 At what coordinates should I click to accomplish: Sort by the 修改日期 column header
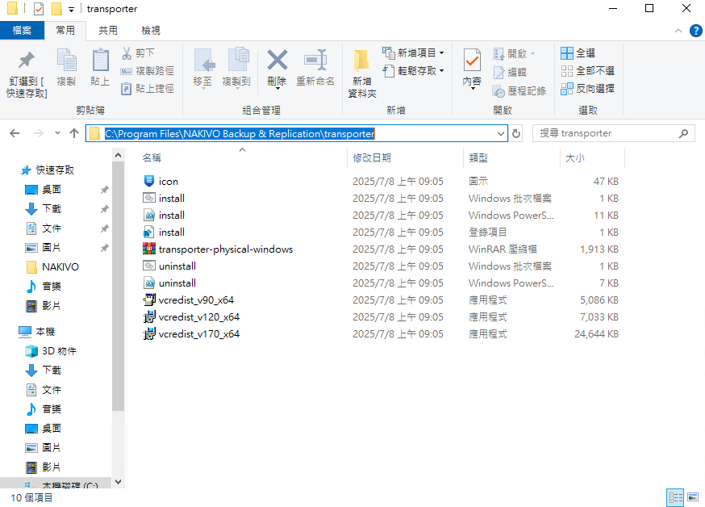coord(372,158)
